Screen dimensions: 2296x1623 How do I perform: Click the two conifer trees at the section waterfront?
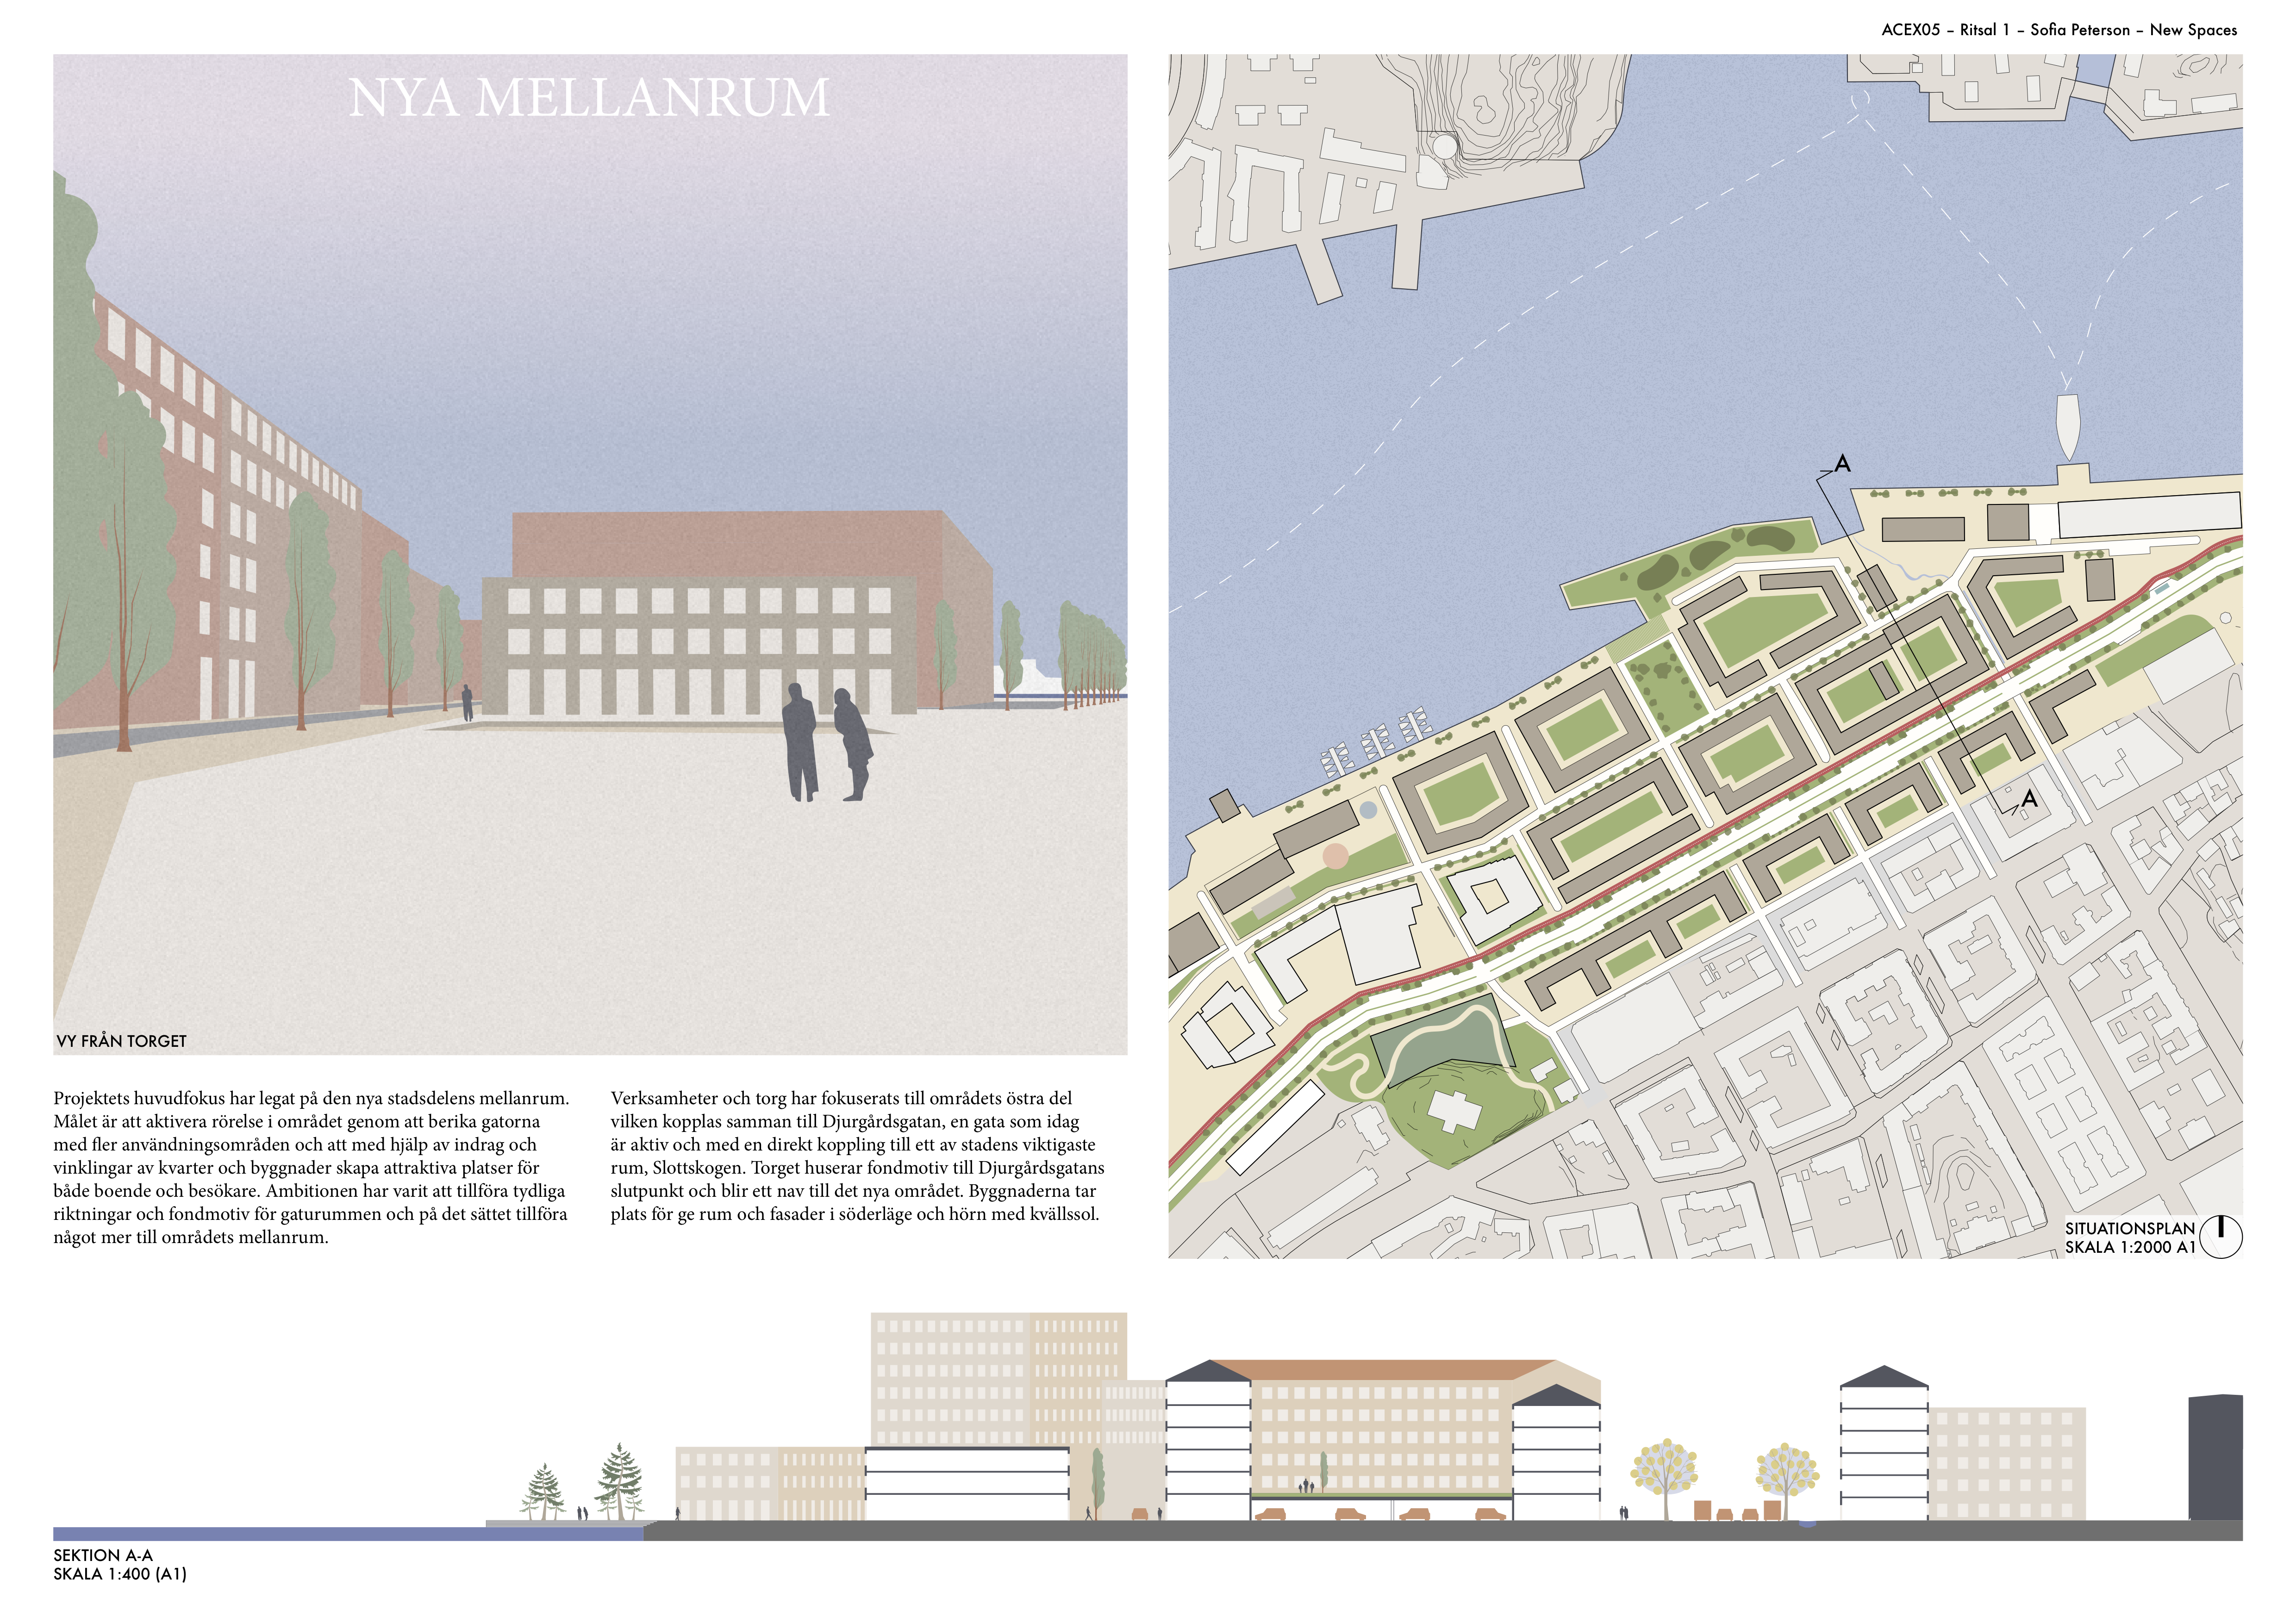tap(583, 1482)
